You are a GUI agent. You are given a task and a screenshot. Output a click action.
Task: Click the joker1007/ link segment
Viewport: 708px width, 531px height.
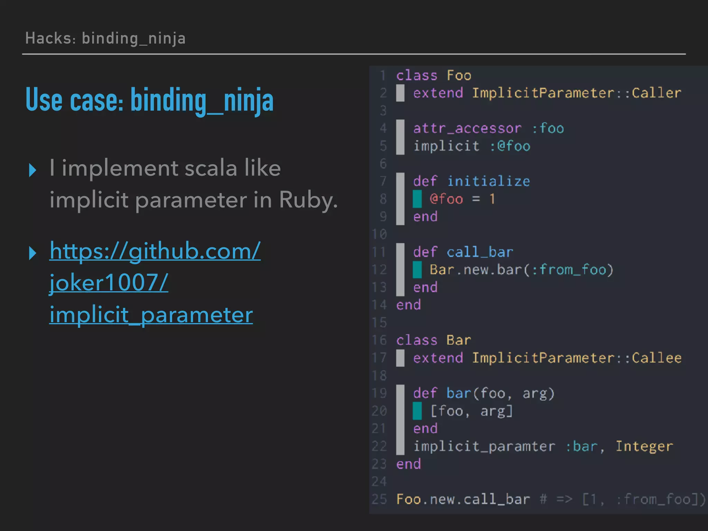pos(109,283)
